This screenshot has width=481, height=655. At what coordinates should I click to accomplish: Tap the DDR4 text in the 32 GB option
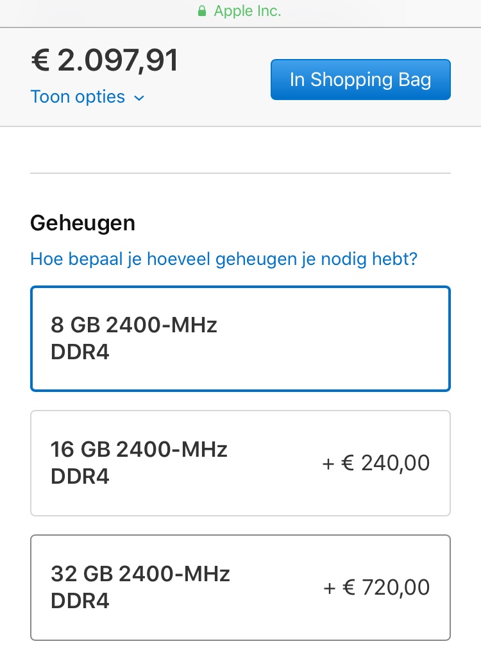80,601
